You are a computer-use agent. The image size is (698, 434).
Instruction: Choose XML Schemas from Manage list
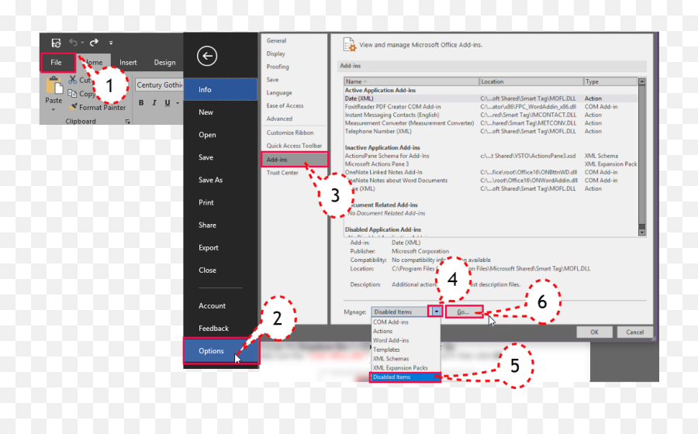point(406,358)
